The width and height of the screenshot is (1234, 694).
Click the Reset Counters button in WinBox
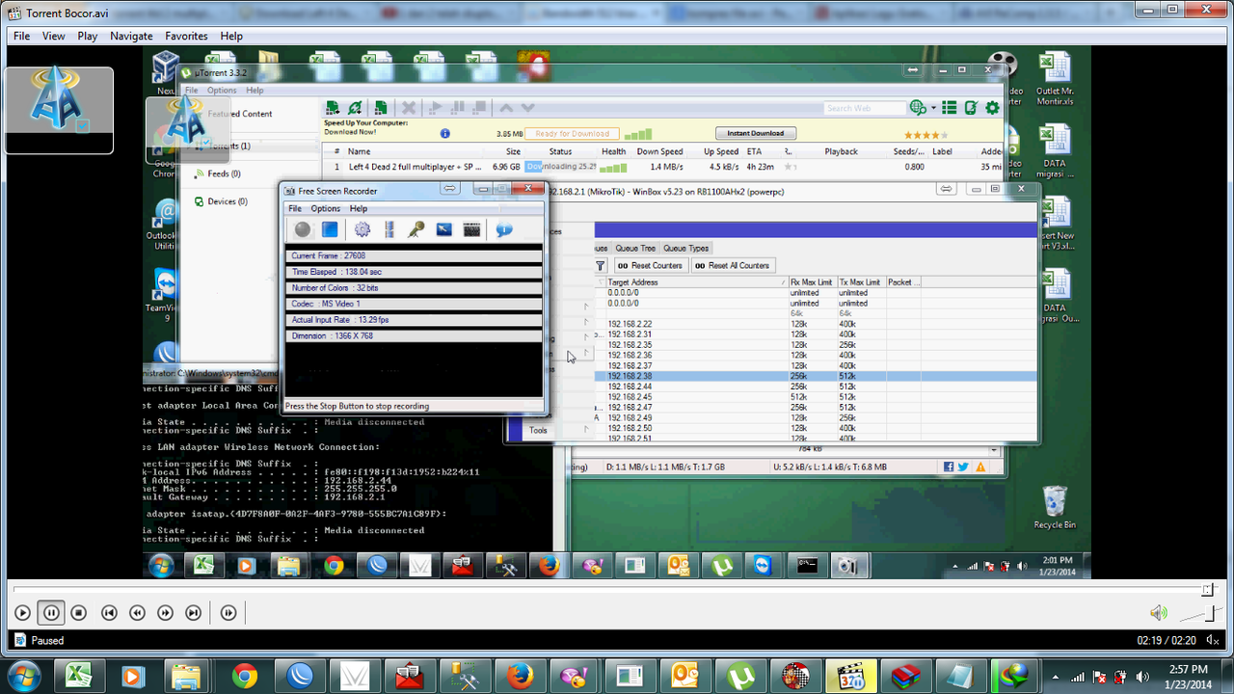pyautogui.click(x=650, y=265)
